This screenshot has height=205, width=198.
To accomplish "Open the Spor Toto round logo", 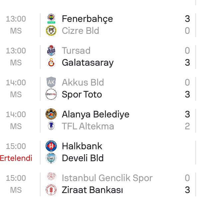I will 51,94.
